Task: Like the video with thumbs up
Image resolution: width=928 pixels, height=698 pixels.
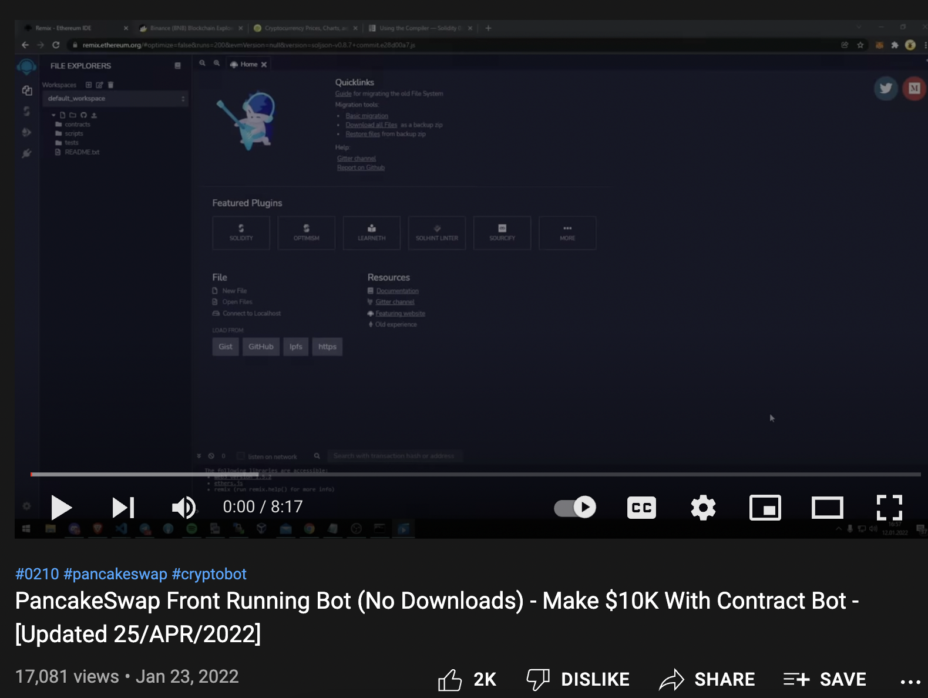Action: (x=450, y=680)
